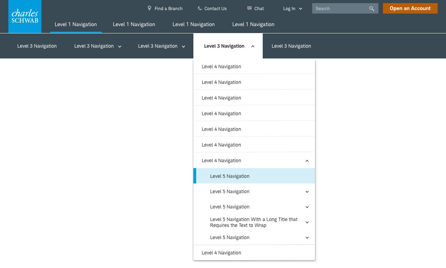446x268 pixels.
Task: Open the Contact Us link
Action: (x=216, y=8)
